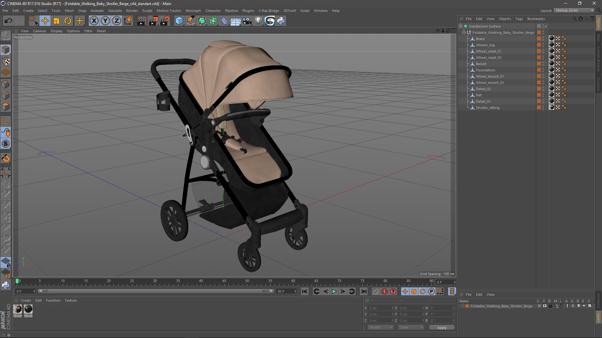Image resolution: width=602 pixels, height=338 pixels.
Task: Open the MoGraph menu
Action: 193,11
